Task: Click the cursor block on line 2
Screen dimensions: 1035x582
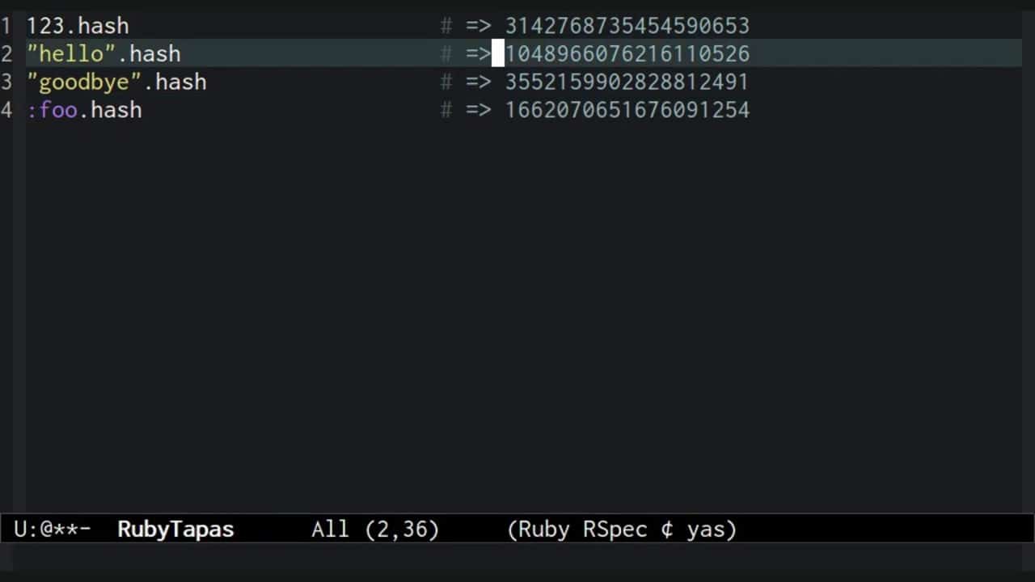Action: (498, 53)
